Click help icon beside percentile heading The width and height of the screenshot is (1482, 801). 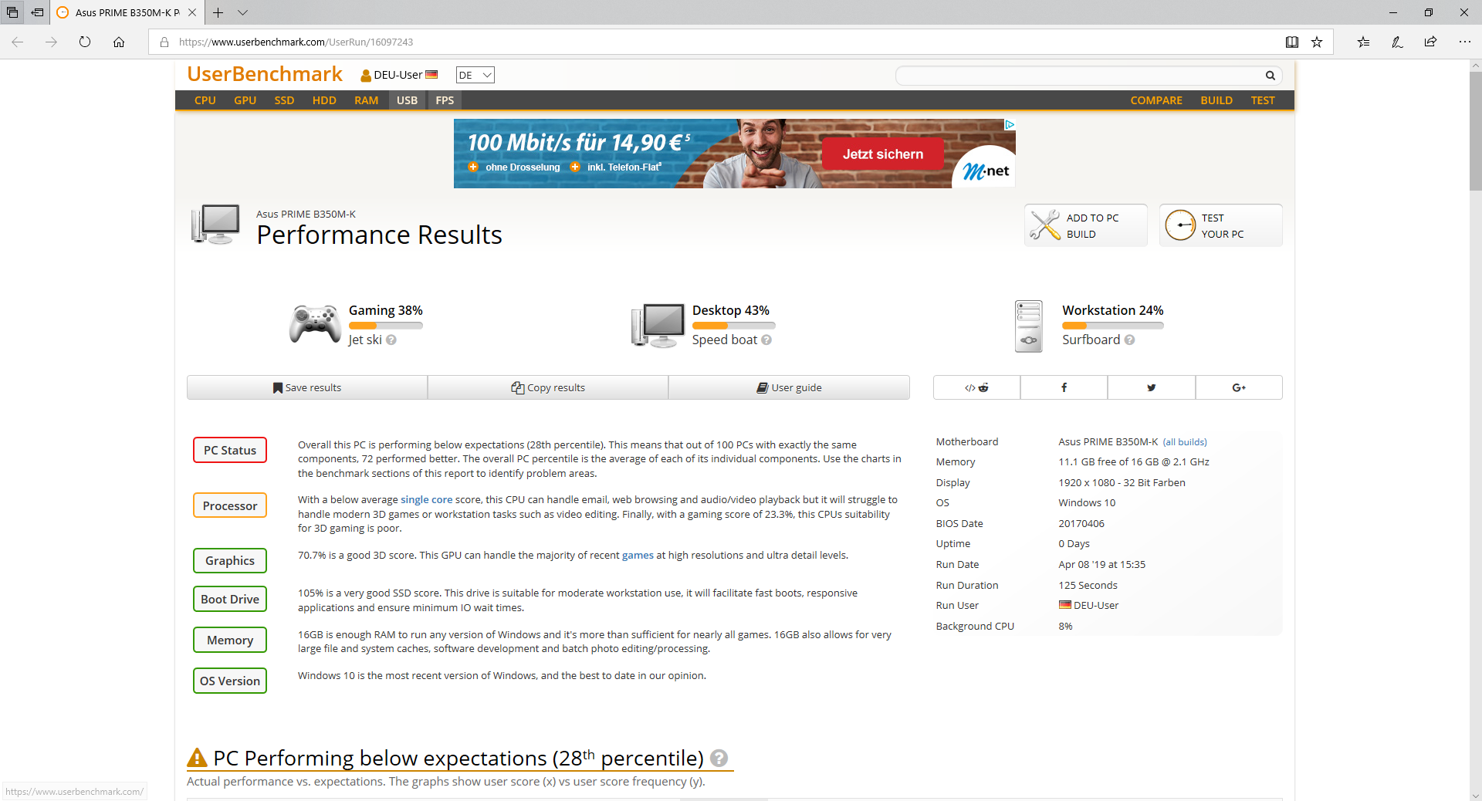(x=719, y=758)
